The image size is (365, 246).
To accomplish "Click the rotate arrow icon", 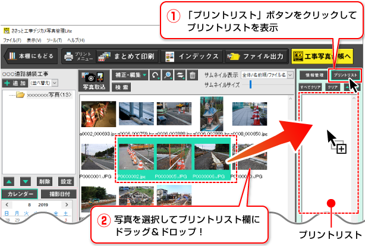I will click(x=155, y=75).
